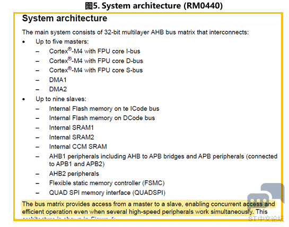
Task: Click 'Cortex-M4 with FPU core I-bus'
Action: pyautogui.click(x=95, y=51)
